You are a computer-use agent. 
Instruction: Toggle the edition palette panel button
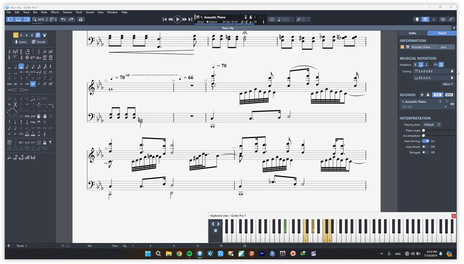click(x=10, y=19)
